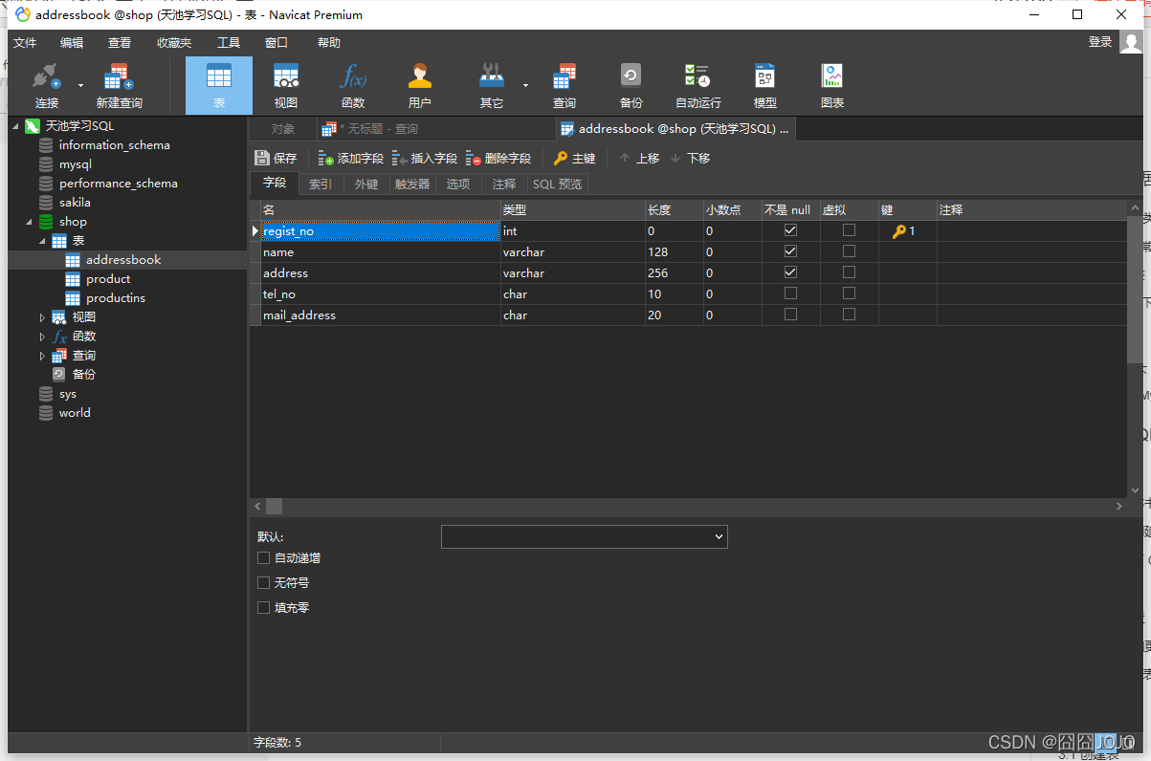The image size is (1151, 761).
Task: Collapse the 表 tables node
Action: tap(42, 241)
